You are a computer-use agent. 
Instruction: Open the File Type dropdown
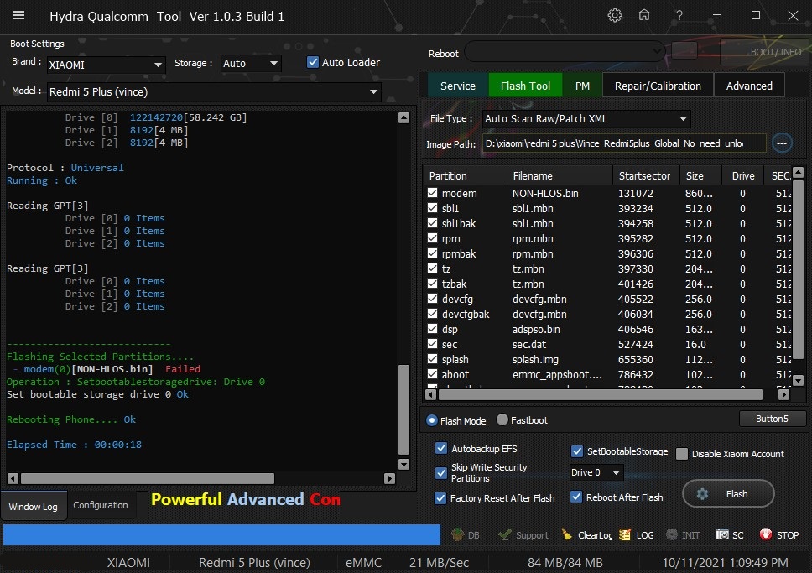coord(586,118)
